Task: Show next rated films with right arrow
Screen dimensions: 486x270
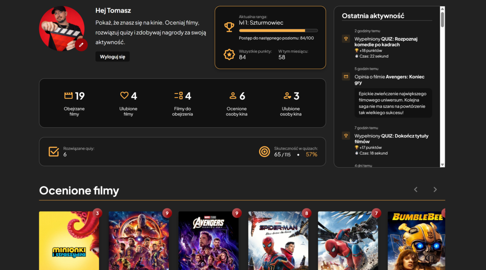Action: tap(435, 189)
